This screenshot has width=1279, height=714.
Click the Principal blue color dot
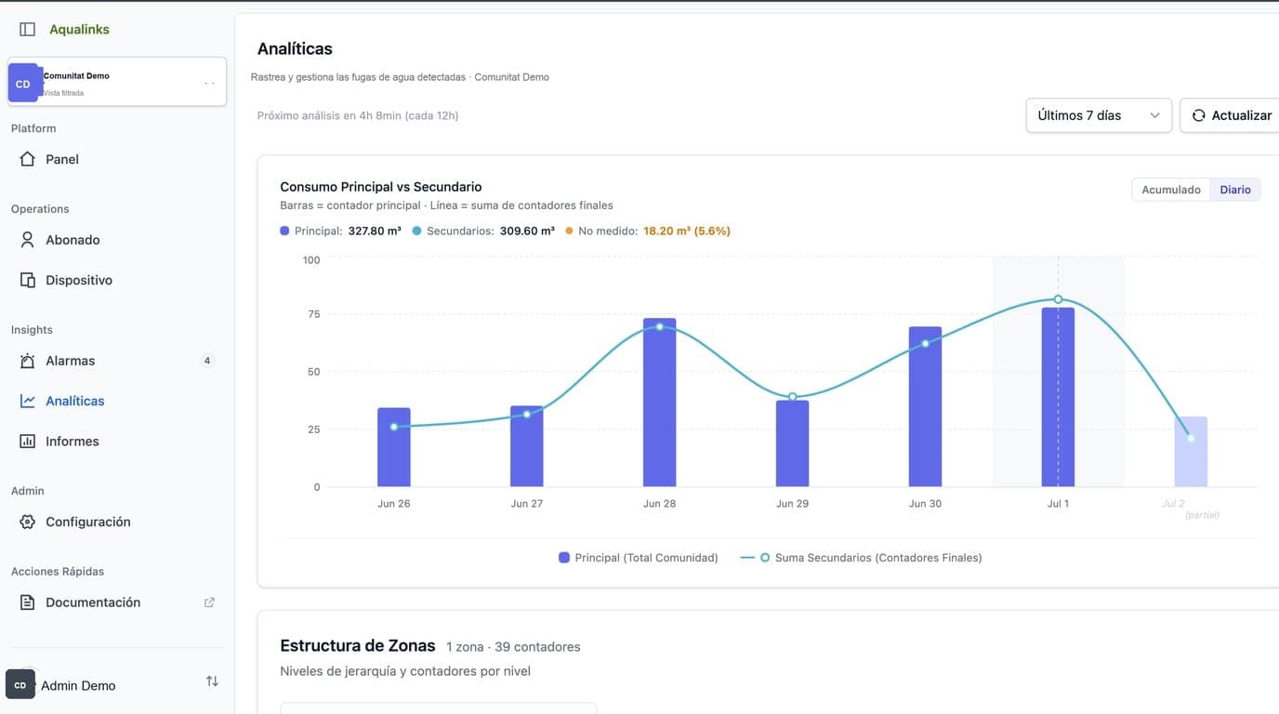[x=284, y=231]
